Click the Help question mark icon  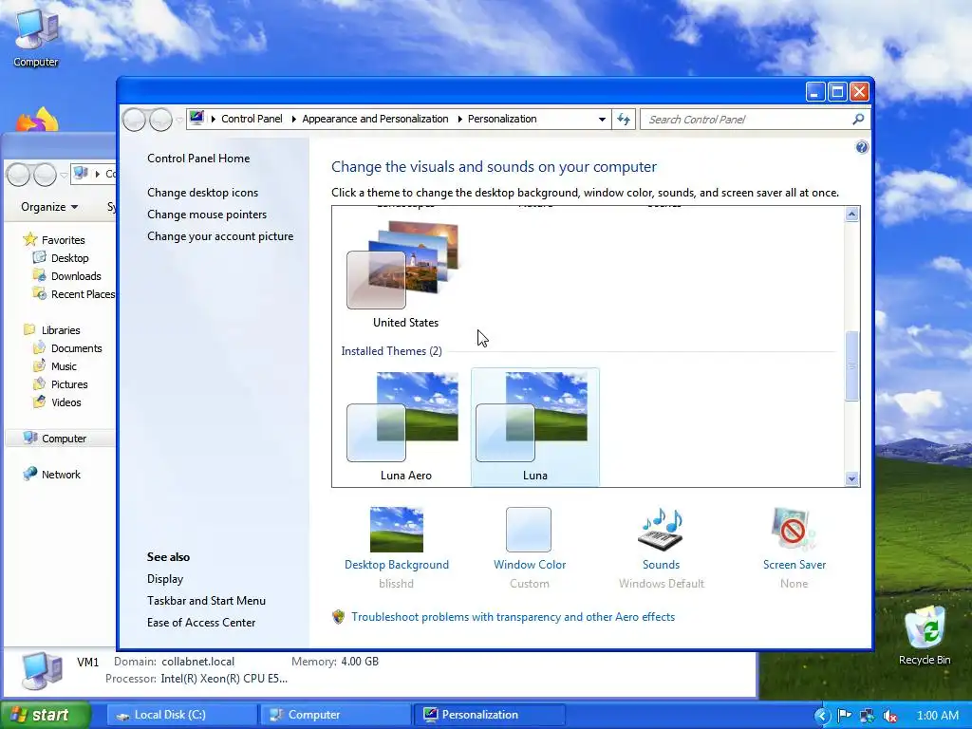[862, 147]
